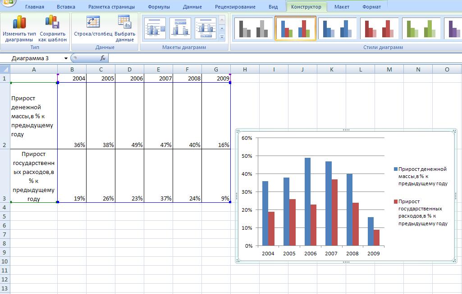Screen dimensions: 462x294
Task: Click cell with year 2004
Action: pos(72,78)
